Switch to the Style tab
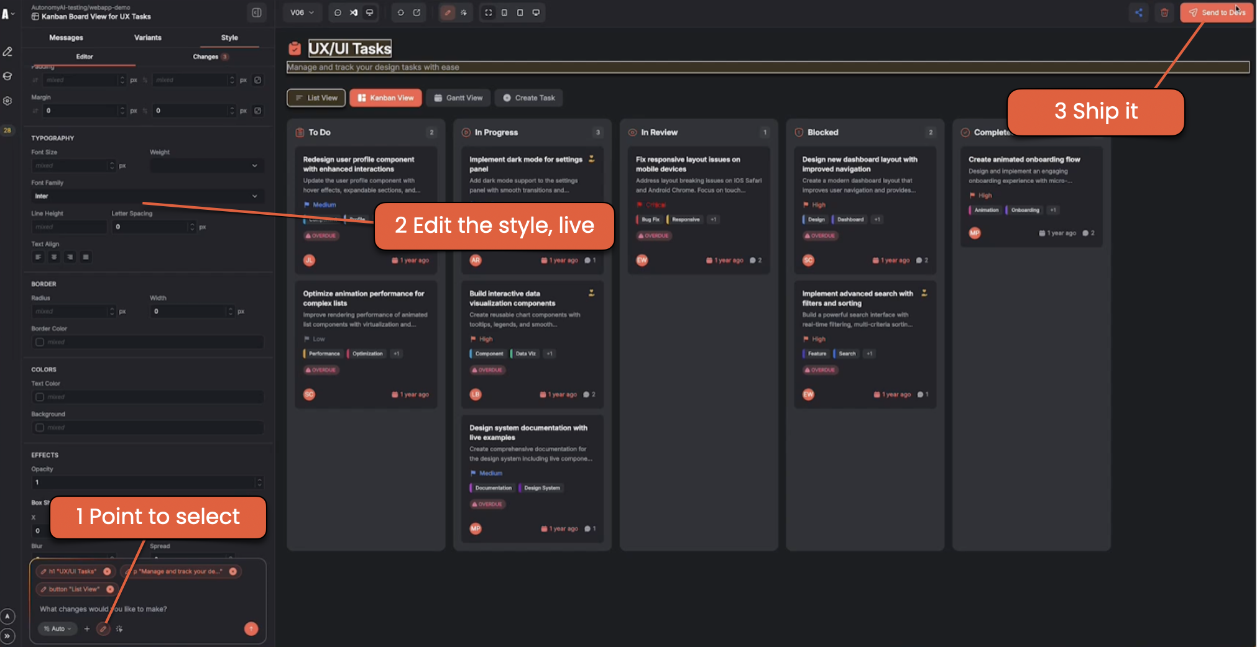This screenshot has height=647, width=1257. [x=229, y=38]
